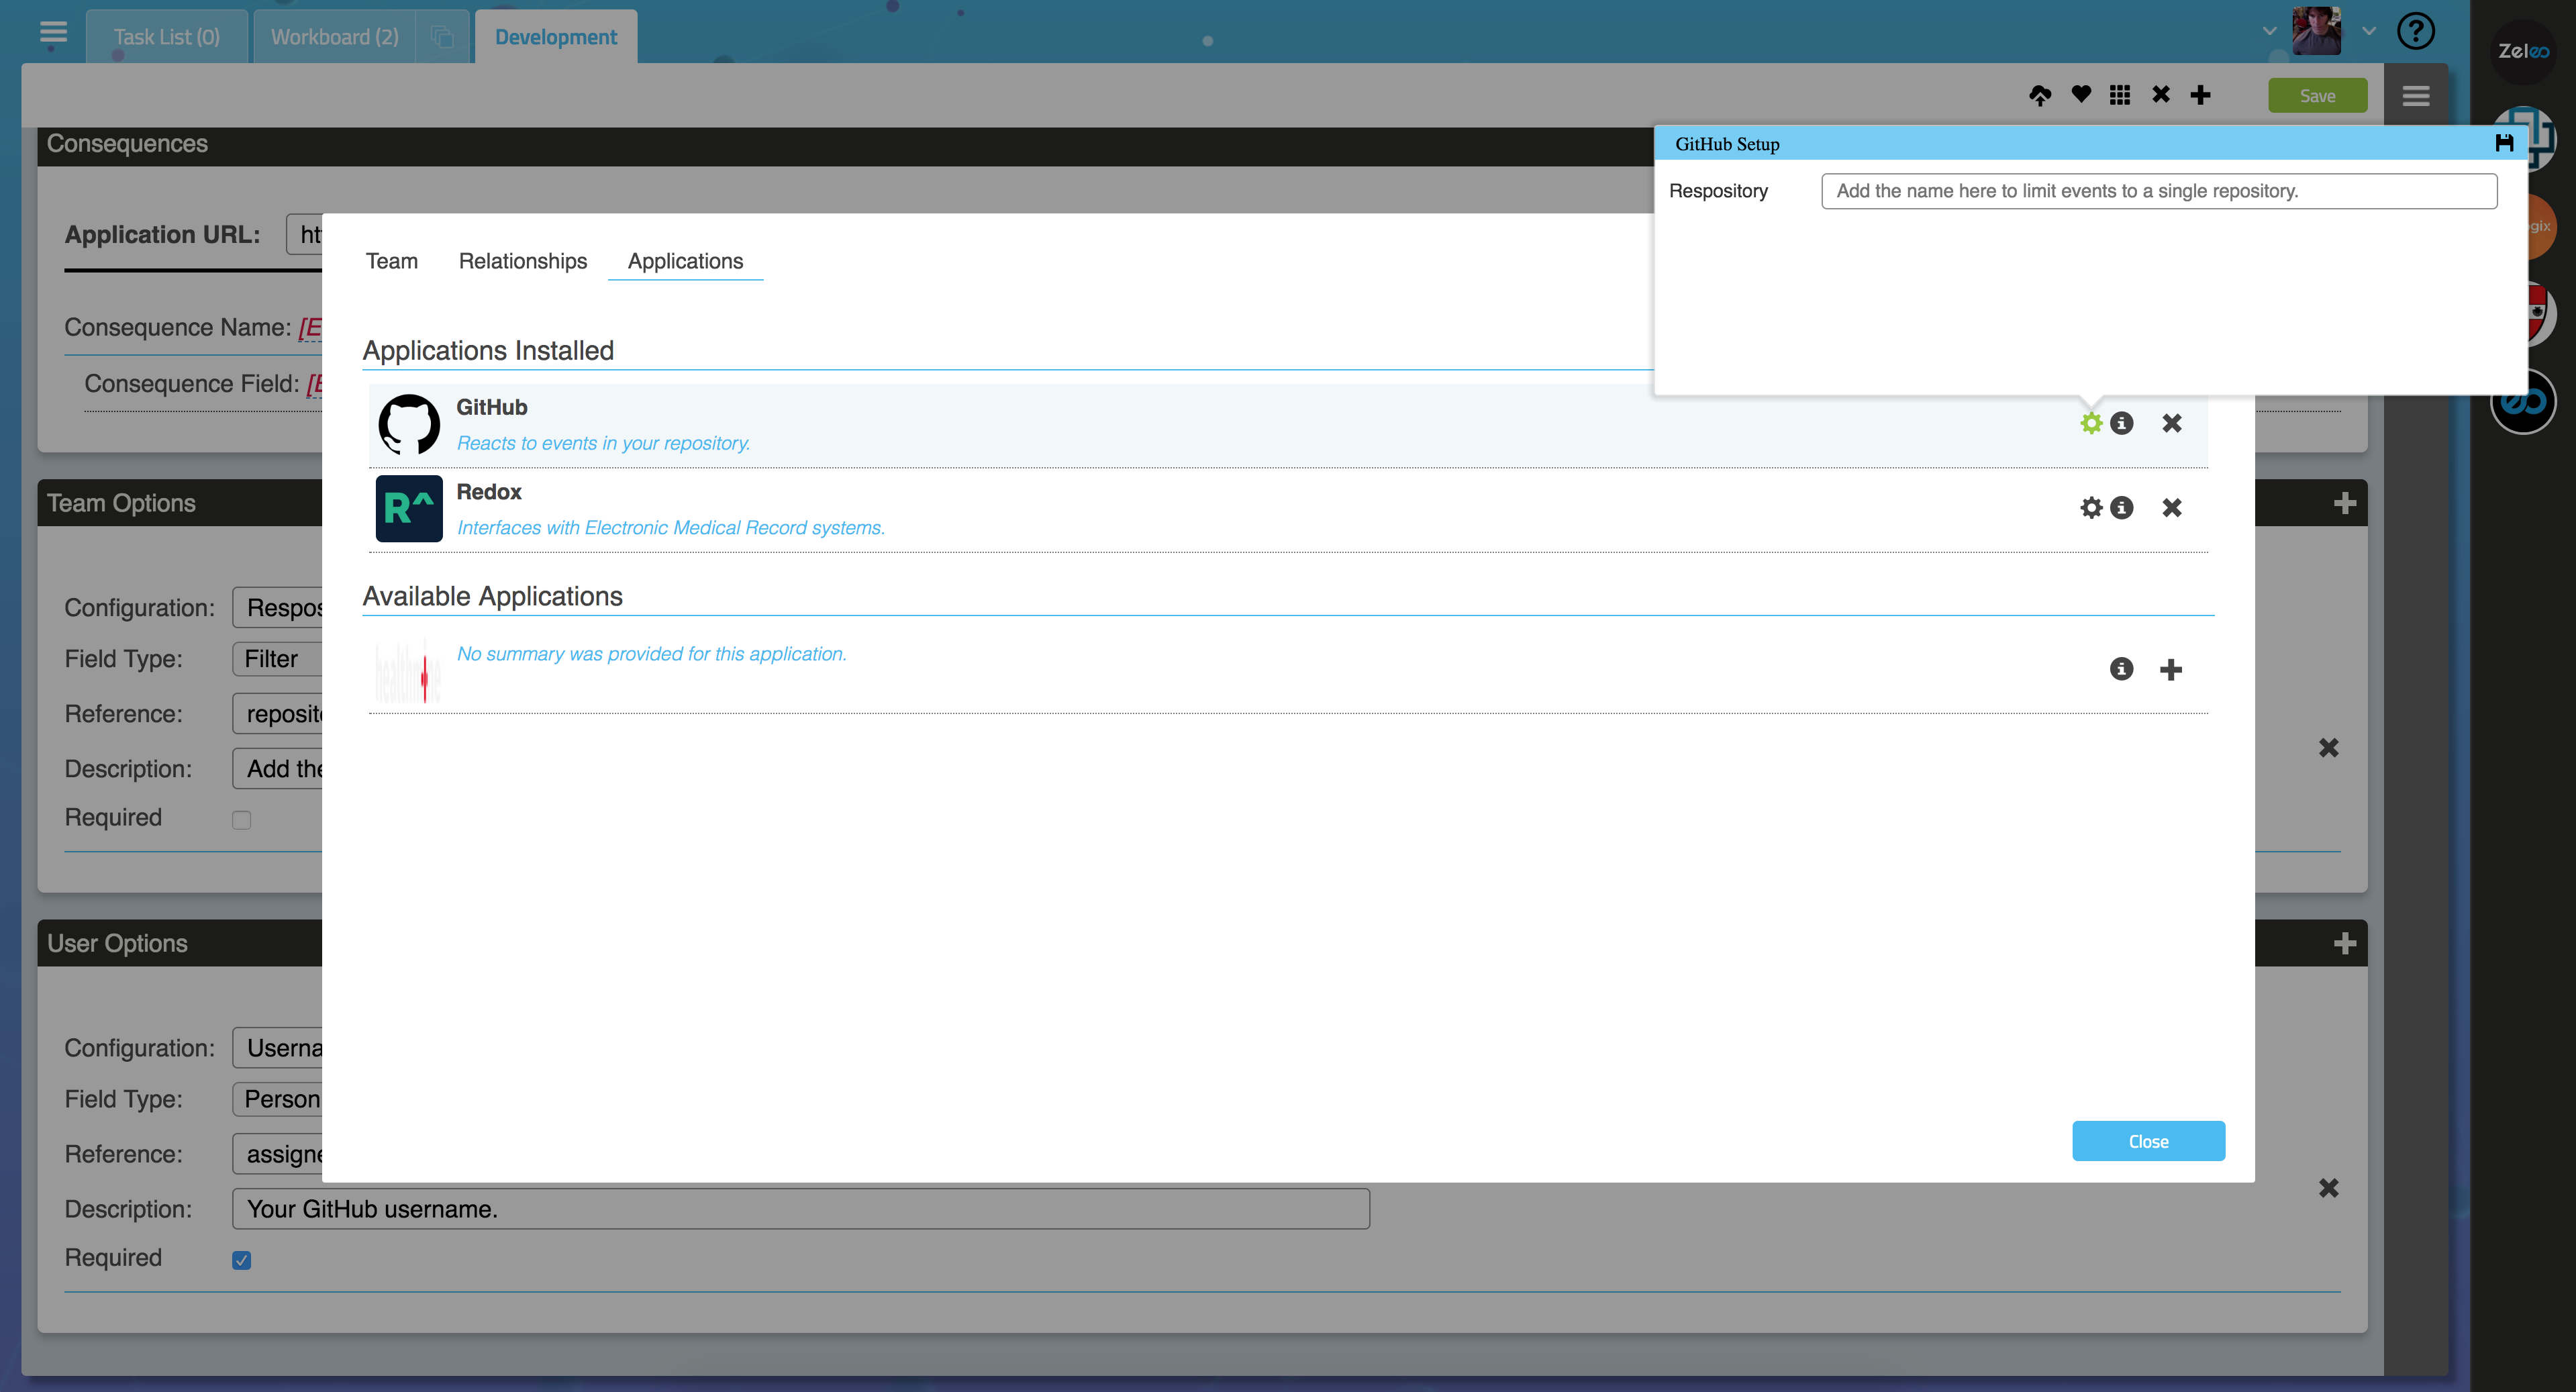Toggle User Options Required checkbox
The width and height of the screenshot is (2576, 1392).
pos(241,1260)
